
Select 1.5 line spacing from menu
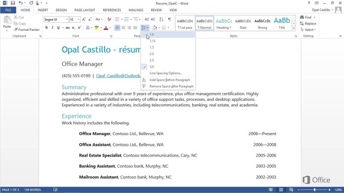click(x=152, y=47)
